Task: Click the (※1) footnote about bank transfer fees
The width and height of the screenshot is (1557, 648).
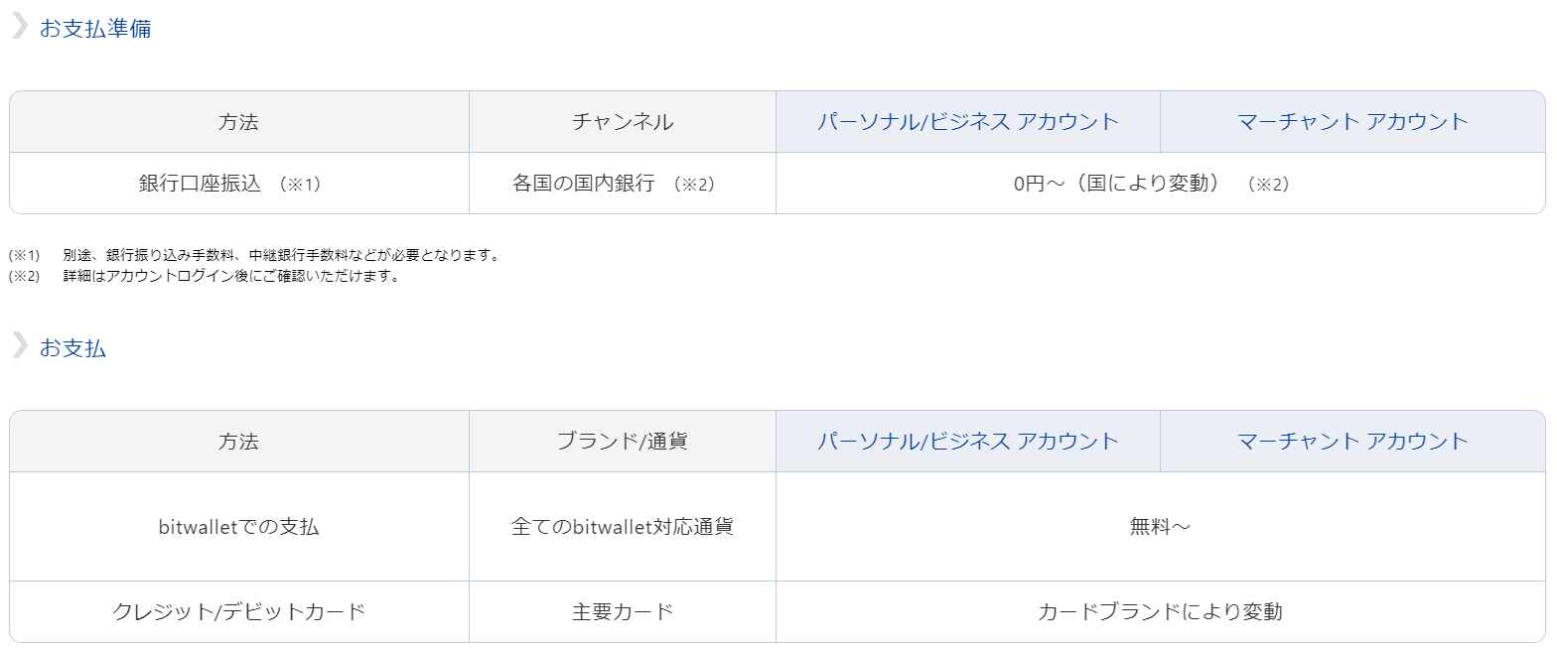Action: point(254,255)
